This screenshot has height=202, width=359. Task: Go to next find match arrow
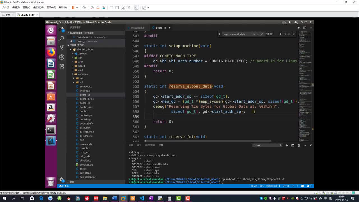285,34
